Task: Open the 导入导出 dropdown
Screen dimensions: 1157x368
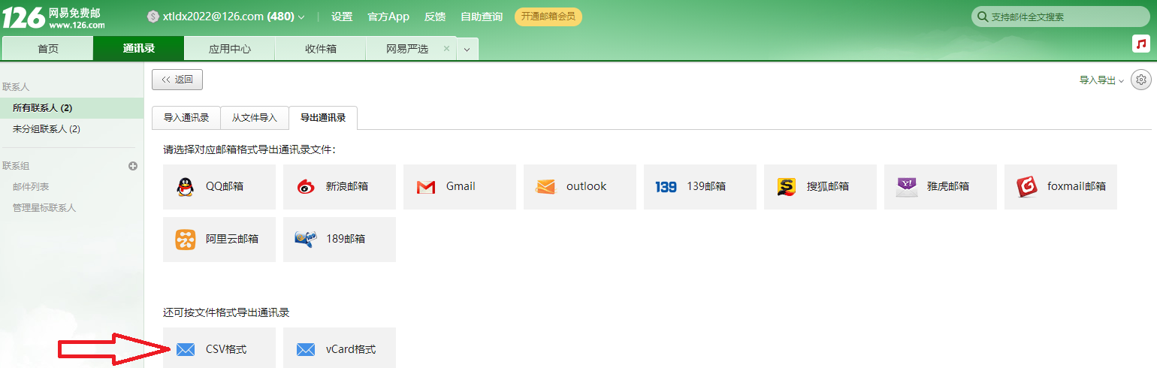Action: tap(1101, 80)
